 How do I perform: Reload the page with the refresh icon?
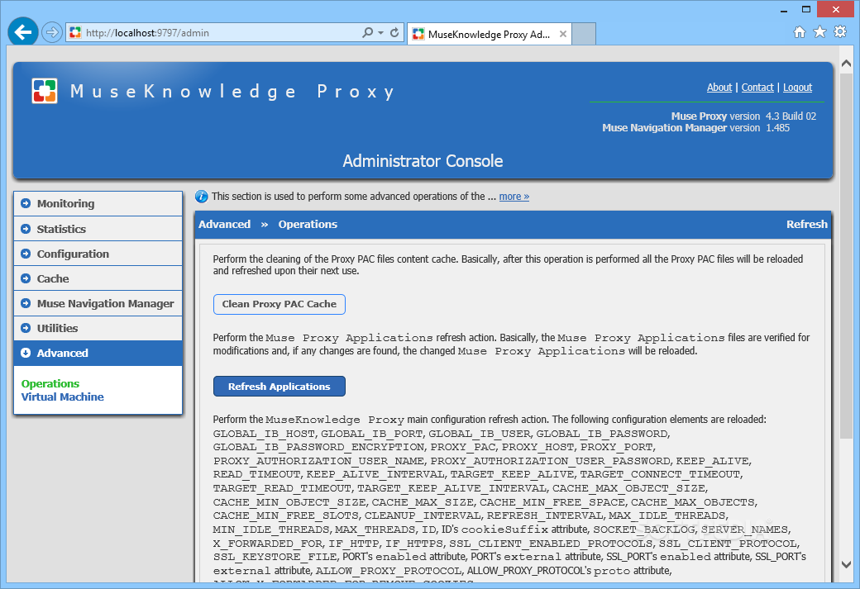tap(394, 33)
